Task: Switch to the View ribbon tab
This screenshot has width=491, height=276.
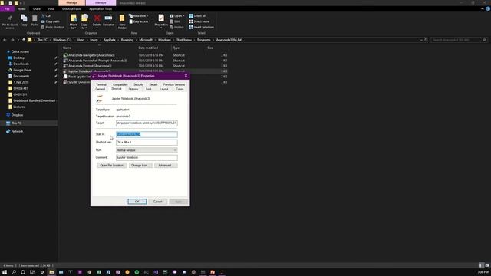Action: 51,8
